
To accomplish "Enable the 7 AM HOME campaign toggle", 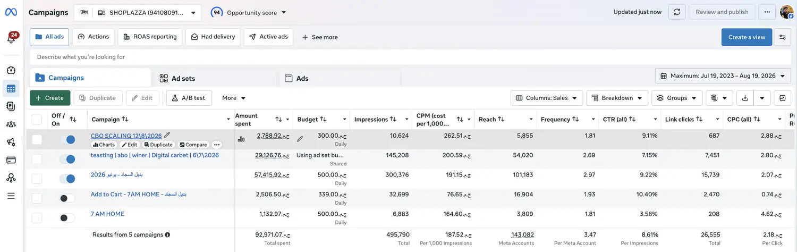I will coord(67,217).
